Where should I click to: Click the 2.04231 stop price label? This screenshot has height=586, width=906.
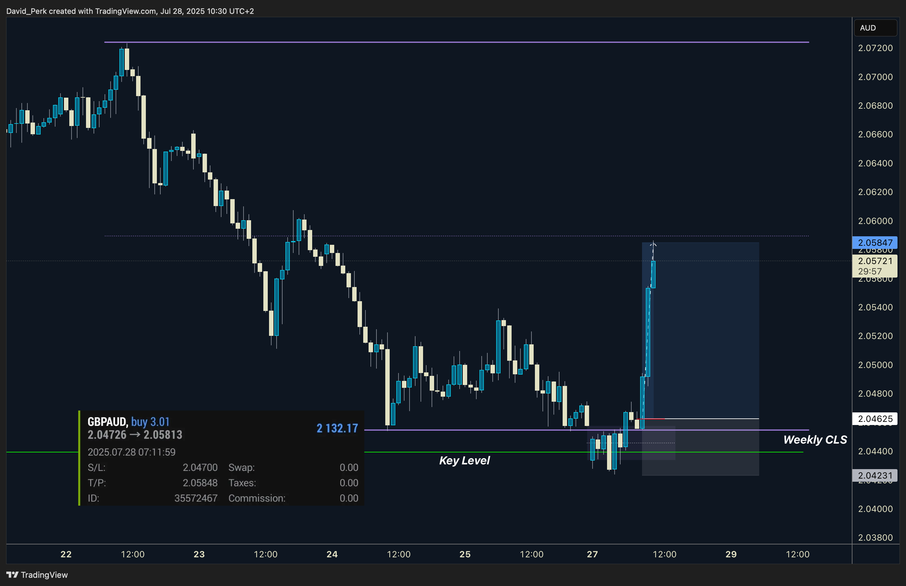click(x=875, y=475)
